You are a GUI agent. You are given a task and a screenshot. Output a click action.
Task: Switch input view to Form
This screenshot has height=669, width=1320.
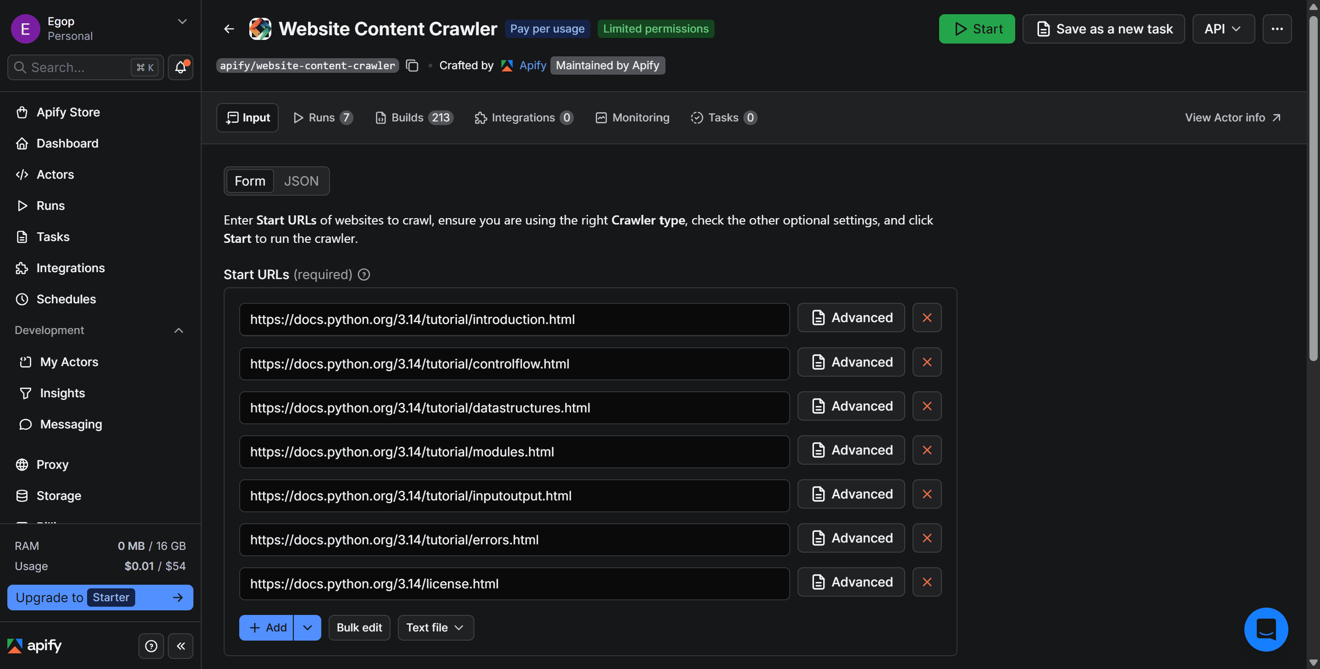click(x=249, y=181)
